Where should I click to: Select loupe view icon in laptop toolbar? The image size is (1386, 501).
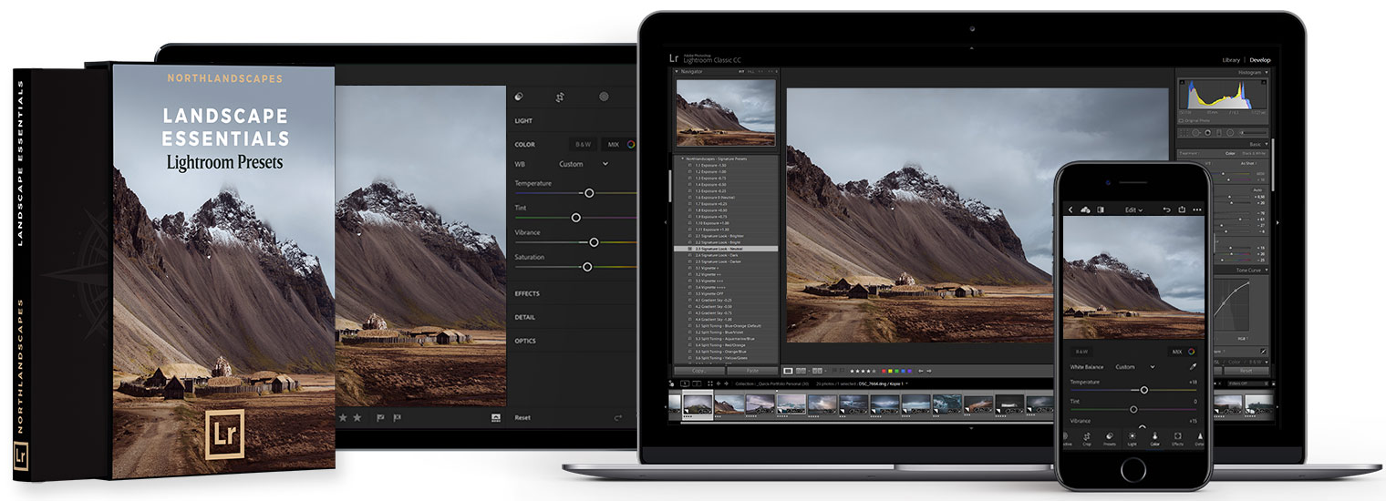(788, 371)
